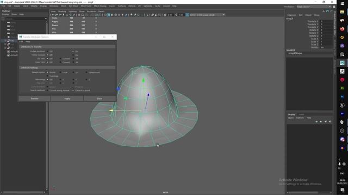Set Vertex position to Off
Screen dimensions: 348x195
47,51
